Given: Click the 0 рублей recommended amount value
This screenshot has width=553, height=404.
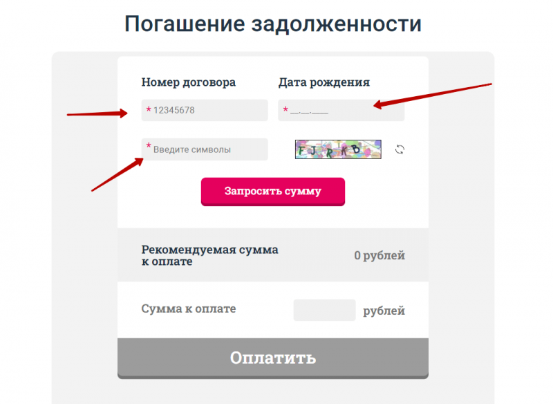Looking at the screenshot, I should 380,255.
